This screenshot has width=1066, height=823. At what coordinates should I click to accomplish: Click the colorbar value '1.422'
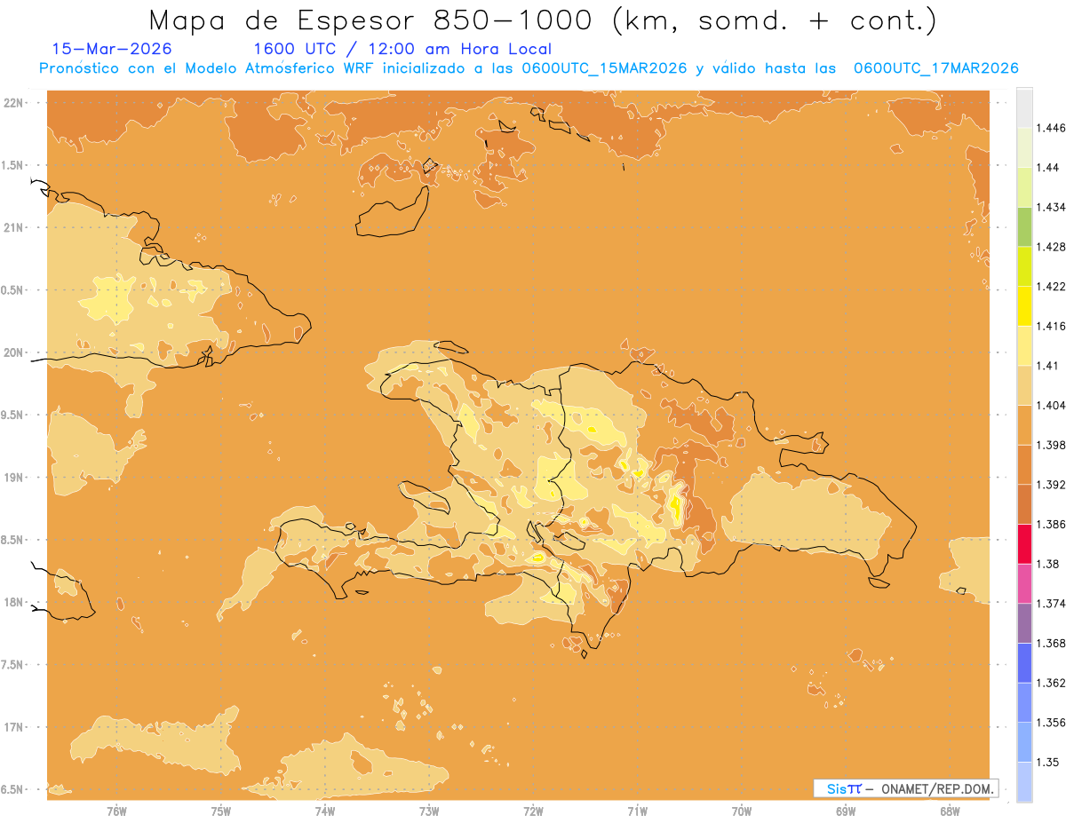click(x=1051, y=287)
